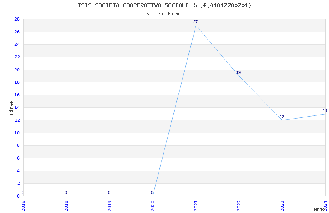Screen dimensions: 329x213
Task: Click the 2019 x-axis year label
Action: coord(110,206)
